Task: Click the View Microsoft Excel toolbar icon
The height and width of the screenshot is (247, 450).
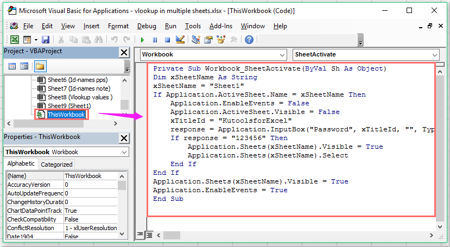Action: pos(15,40)
